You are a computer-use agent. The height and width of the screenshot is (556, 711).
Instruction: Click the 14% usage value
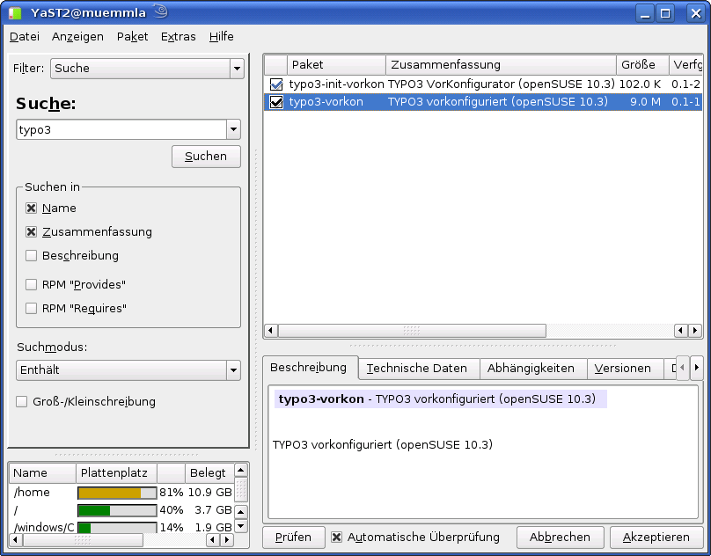172,528
